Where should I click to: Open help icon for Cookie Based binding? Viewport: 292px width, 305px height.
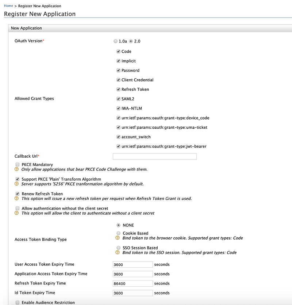pyautogui.click(x=118, y=238)
